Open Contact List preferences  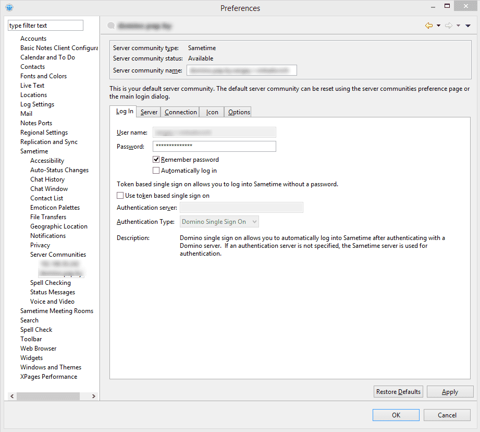[46, 198]
